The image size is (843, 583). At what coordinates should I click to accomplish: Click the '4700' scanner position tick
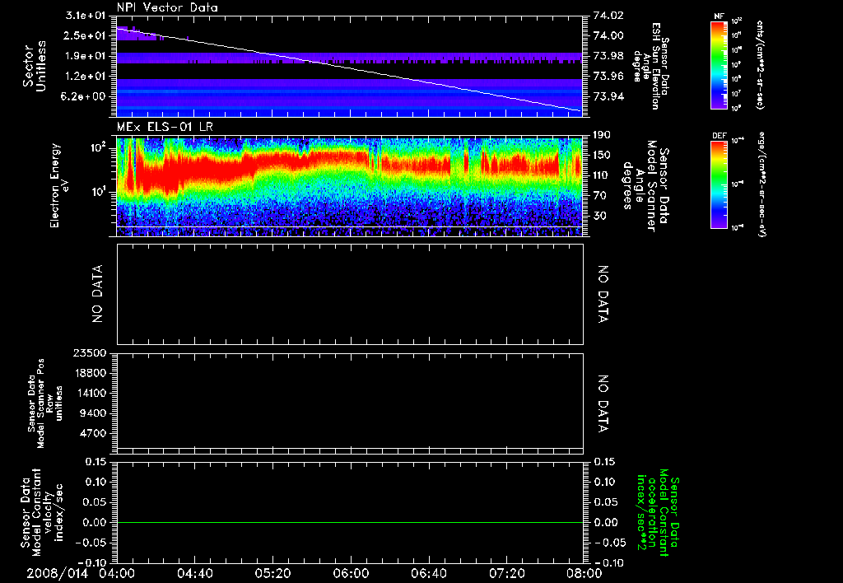[92, 434]
